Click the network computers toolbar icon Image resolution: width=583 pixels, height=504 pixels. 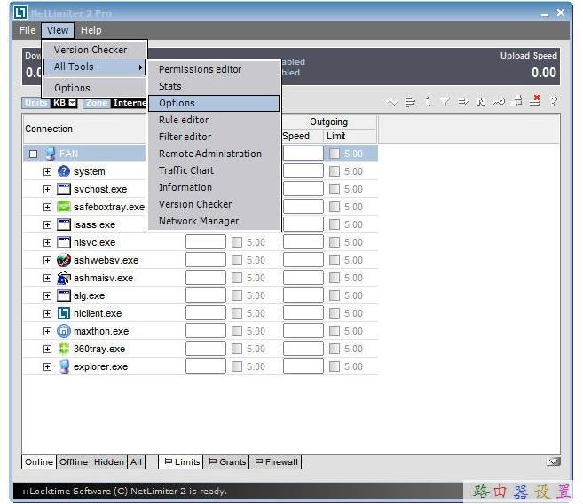click(x=517, y=102)
